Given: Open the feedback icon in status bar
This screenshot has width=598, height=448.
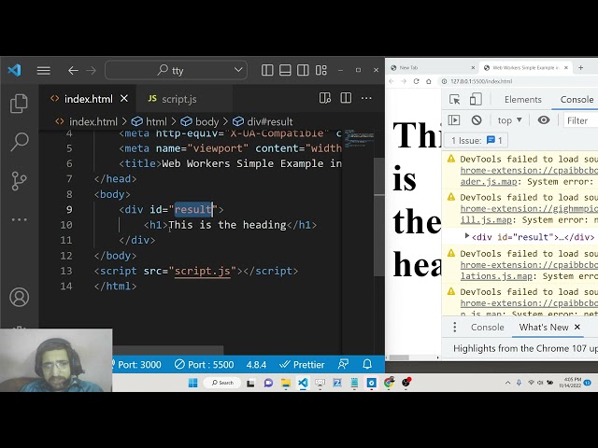Looking at the screenshot, I should pyautogui.click(x=343, y=365).
